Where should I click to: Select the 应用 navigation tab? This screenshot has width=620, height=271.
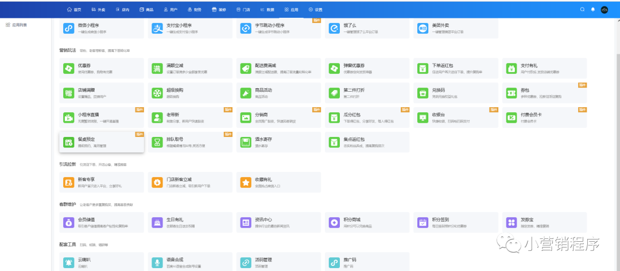coord(291,10)
